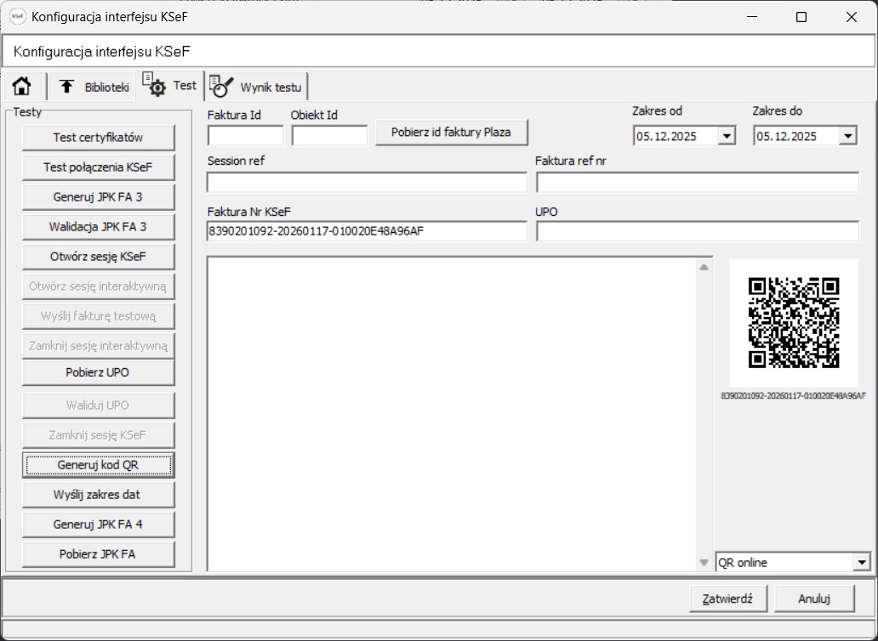Open the Zakres od date dropdown
This screenshot has width=878, height=641.
727,136
